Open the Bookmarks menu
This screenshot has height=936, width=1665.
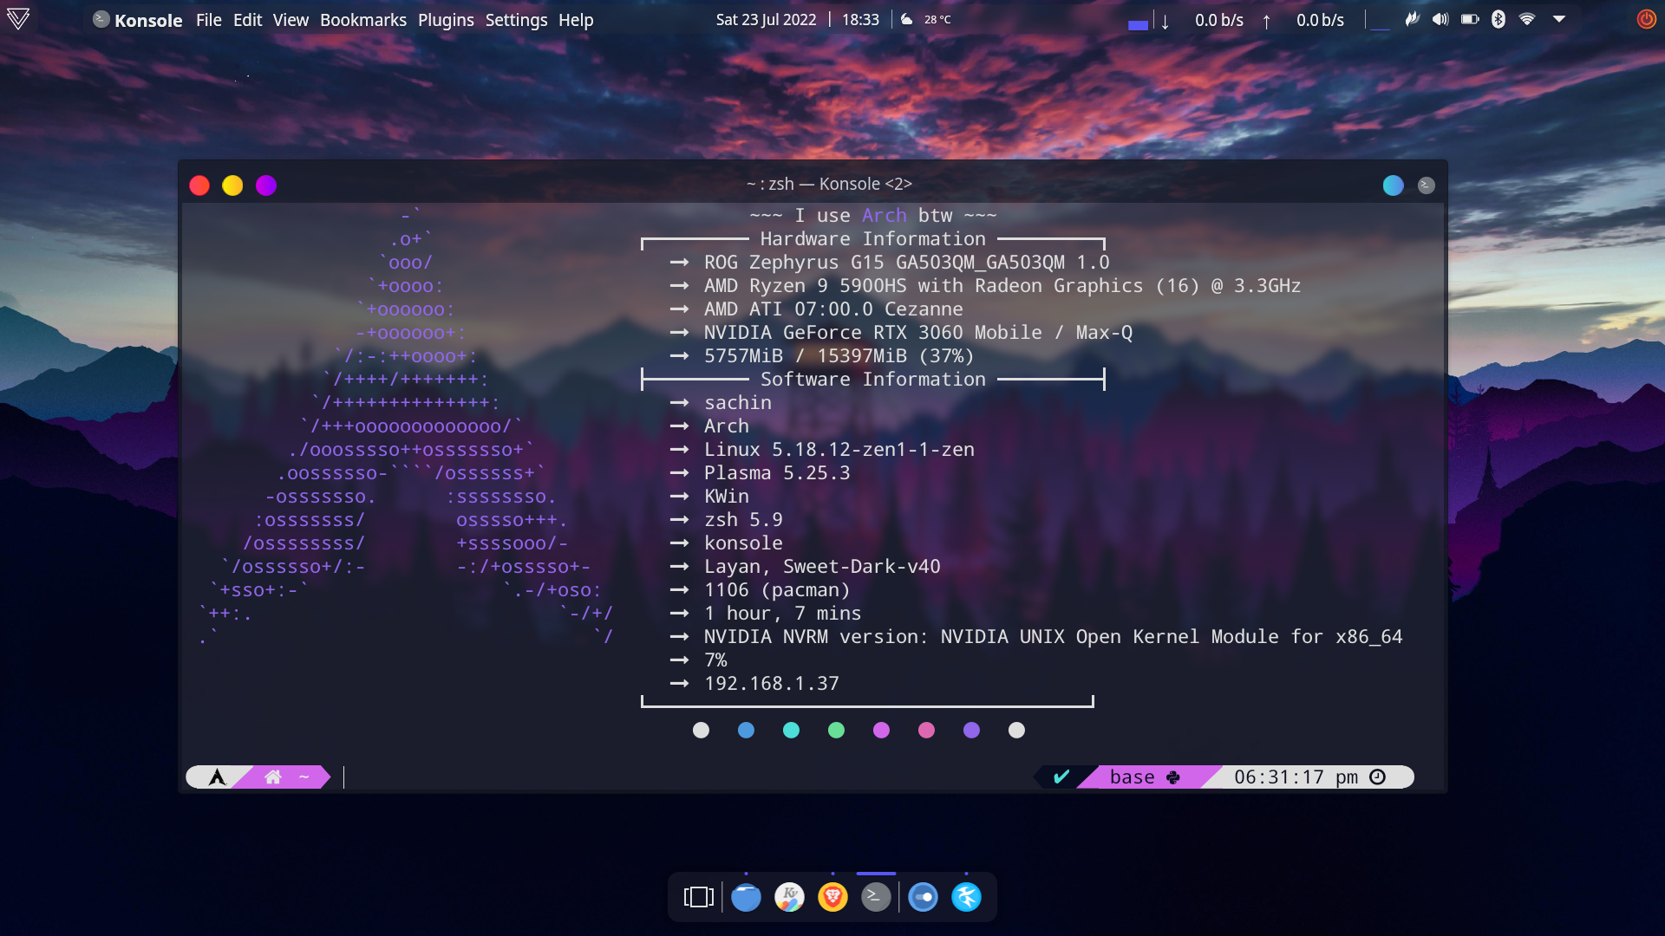tap(362, 20)
